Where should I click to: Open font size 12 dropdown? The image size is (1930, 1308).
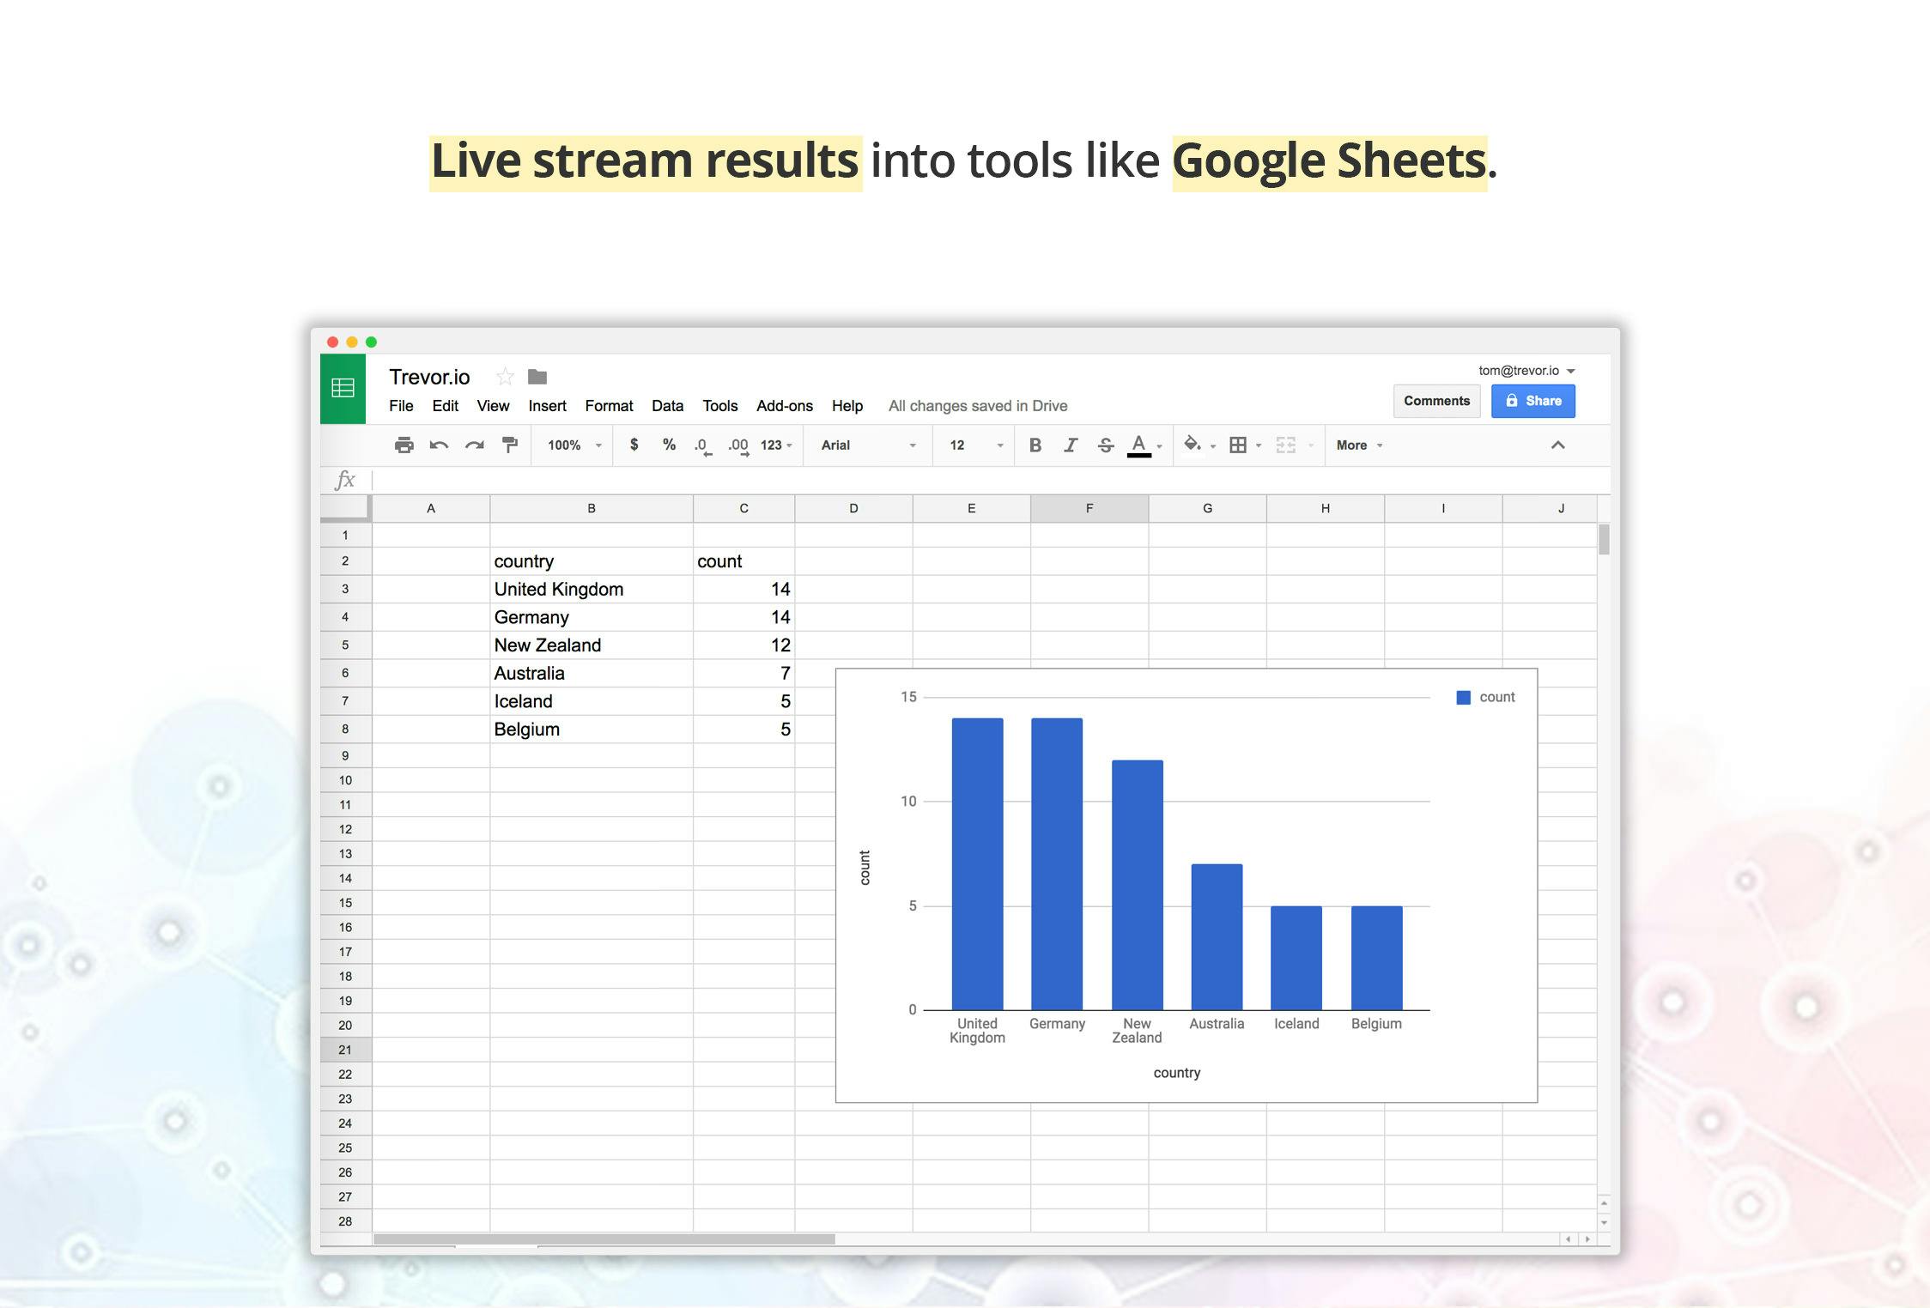click(x=975, y=445)
